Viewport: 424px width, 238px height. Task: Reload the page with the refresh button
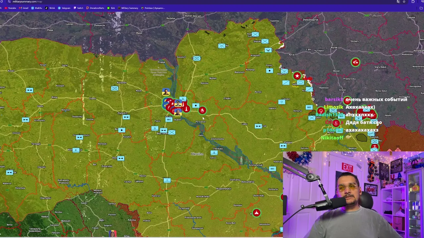[x=2, y=2]
